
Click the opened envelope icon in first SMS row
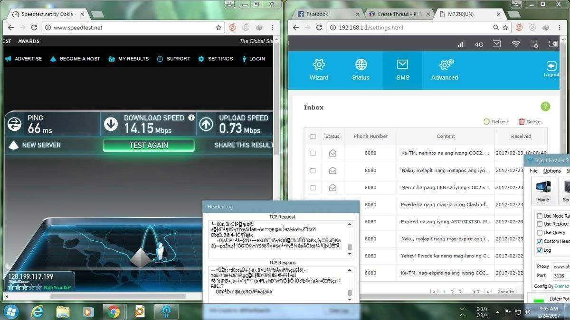coord(332,153)
